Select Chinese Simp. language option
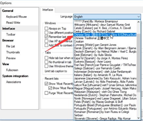143x121 pixels. (x=105, y=35)
